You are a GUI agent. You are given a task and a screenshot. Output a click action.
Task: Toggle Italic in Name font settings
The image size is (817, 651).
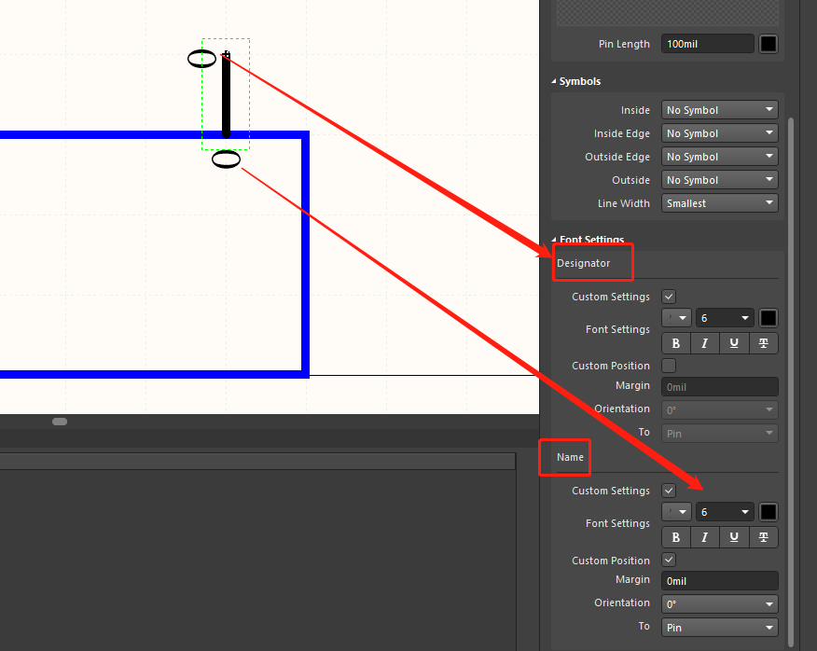(705, 537)
